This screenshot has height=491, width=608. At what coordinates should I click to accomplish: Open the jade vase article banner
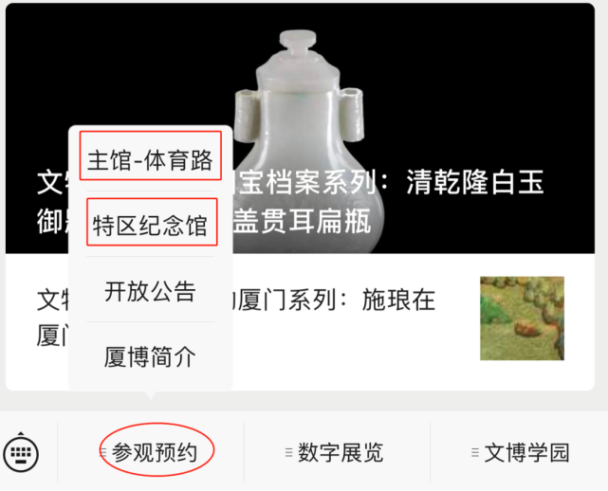[x=300, y=128]
